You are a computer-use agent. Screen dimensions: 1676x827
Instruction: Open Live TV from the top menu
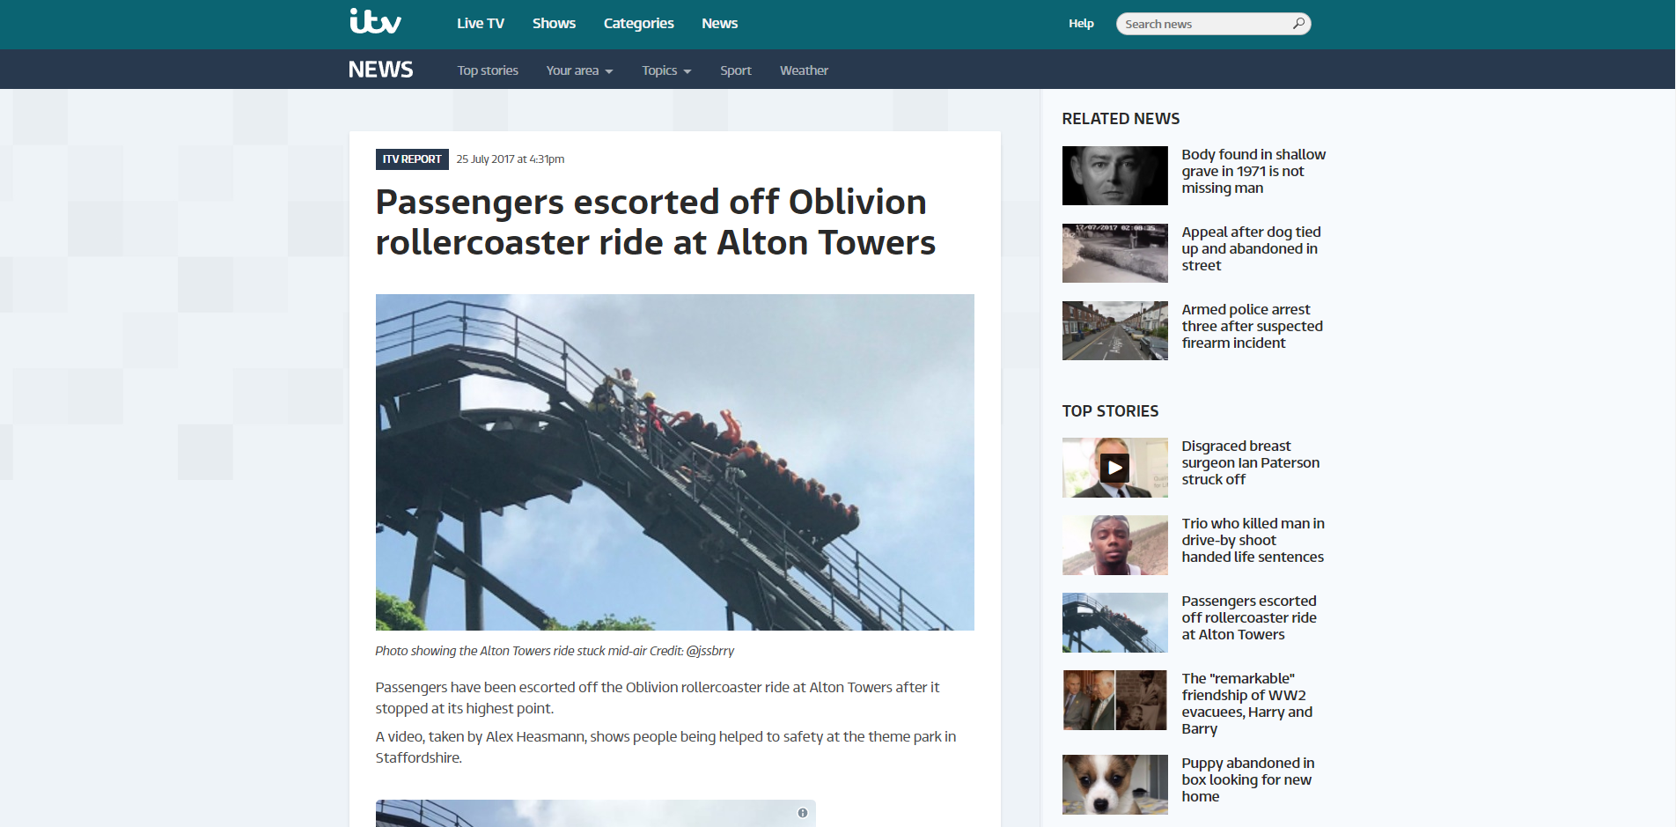point(481,24)
